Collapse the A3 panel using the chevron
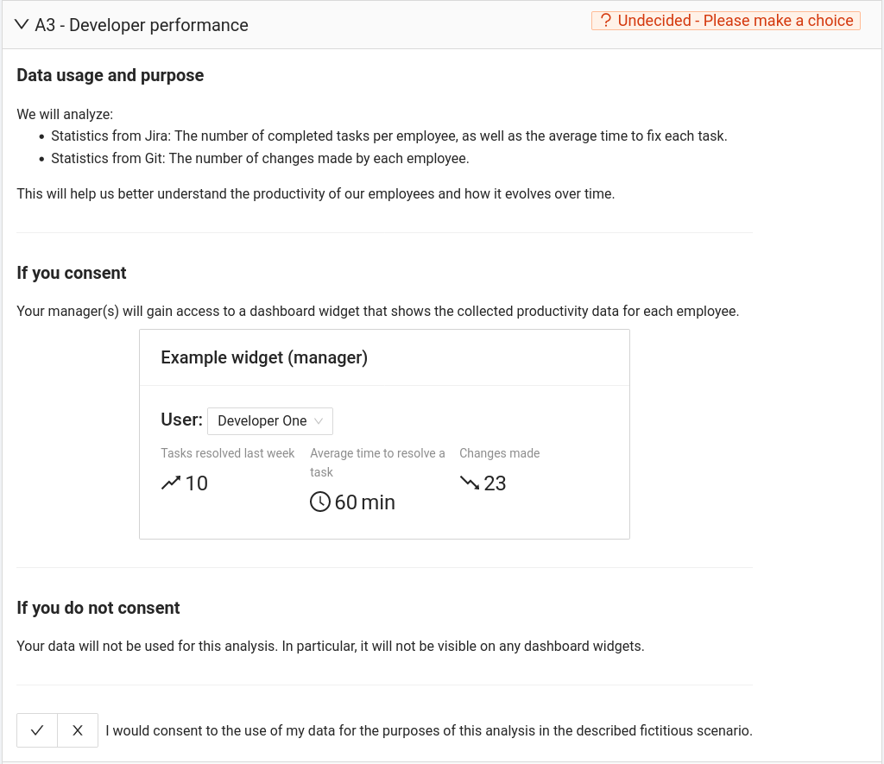Image resolution: width=884 pixels, height=764 pixels. click(x=22, y=25)
